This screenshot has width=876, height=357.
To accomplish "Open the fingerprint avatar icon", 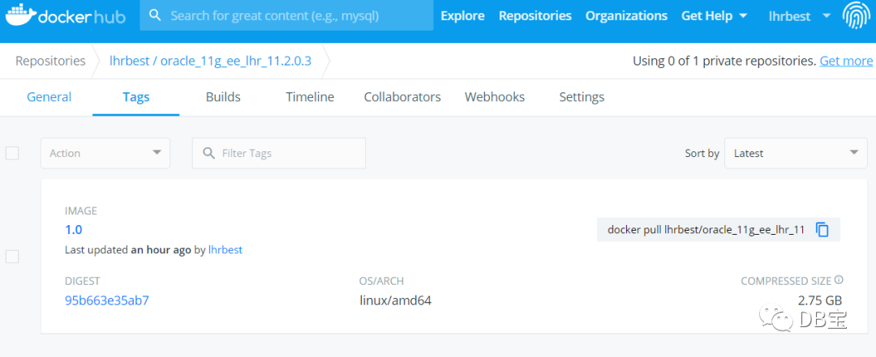I will click(856, 15).
